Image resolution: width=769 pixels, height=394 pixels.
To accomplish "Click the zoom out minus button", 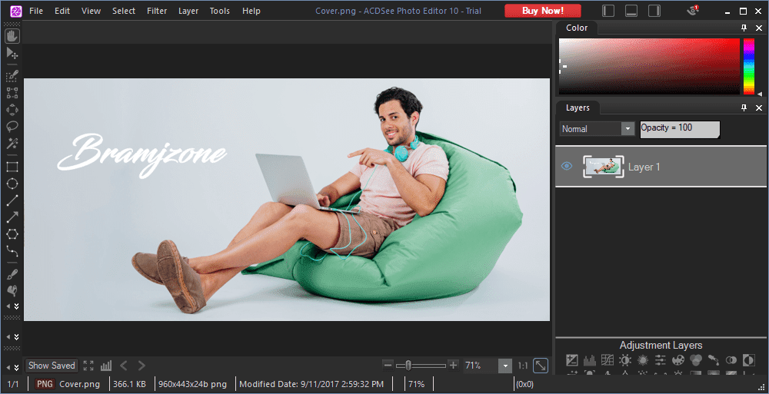I will [x=388, y=366].
